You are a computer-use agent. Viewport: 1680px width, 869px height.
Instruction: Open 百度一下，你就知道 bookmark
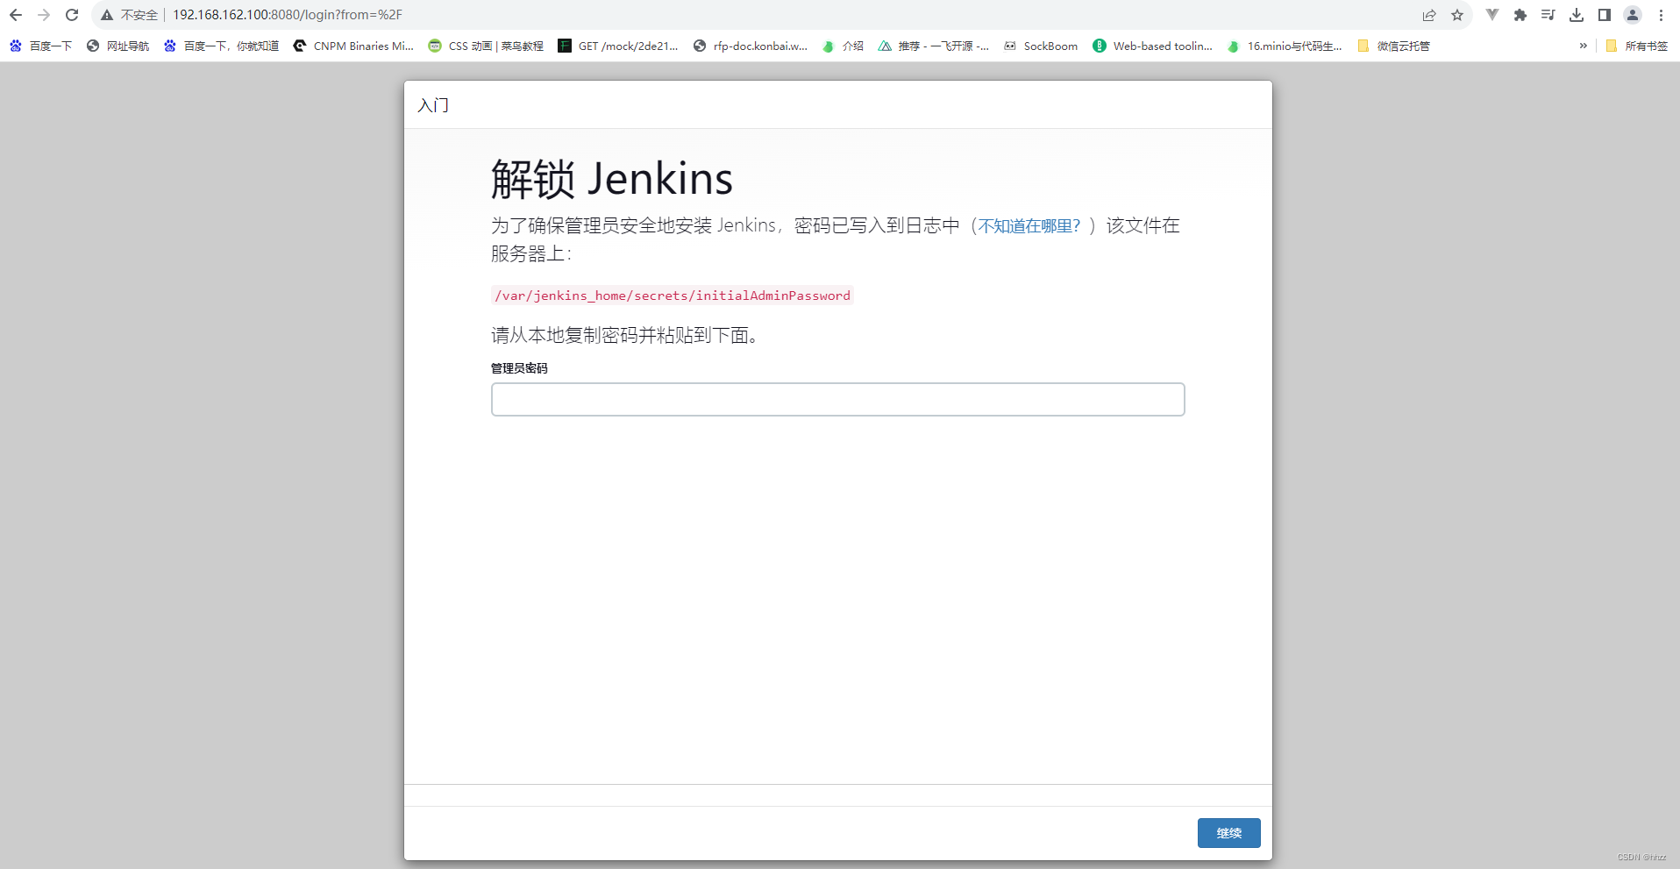click(221, 46)
